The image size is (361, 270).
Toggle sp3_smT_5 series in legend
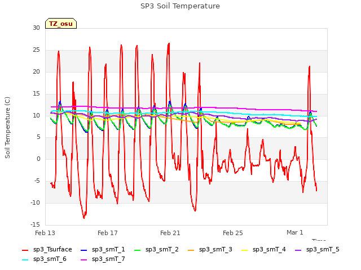point(317,249)
